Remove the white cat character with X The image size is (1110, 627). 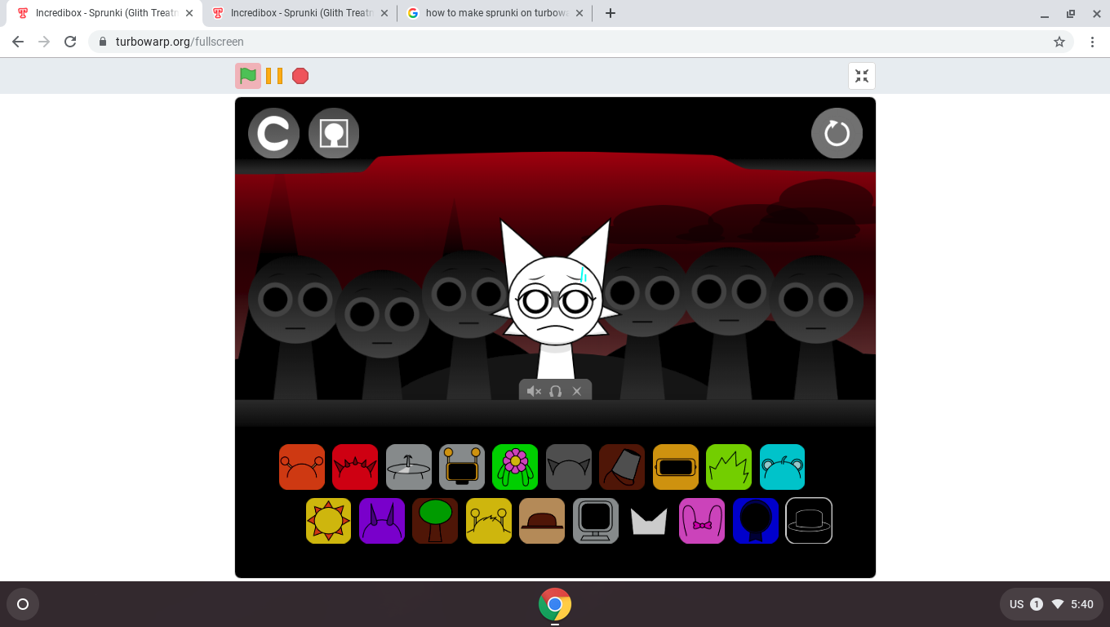577,391
